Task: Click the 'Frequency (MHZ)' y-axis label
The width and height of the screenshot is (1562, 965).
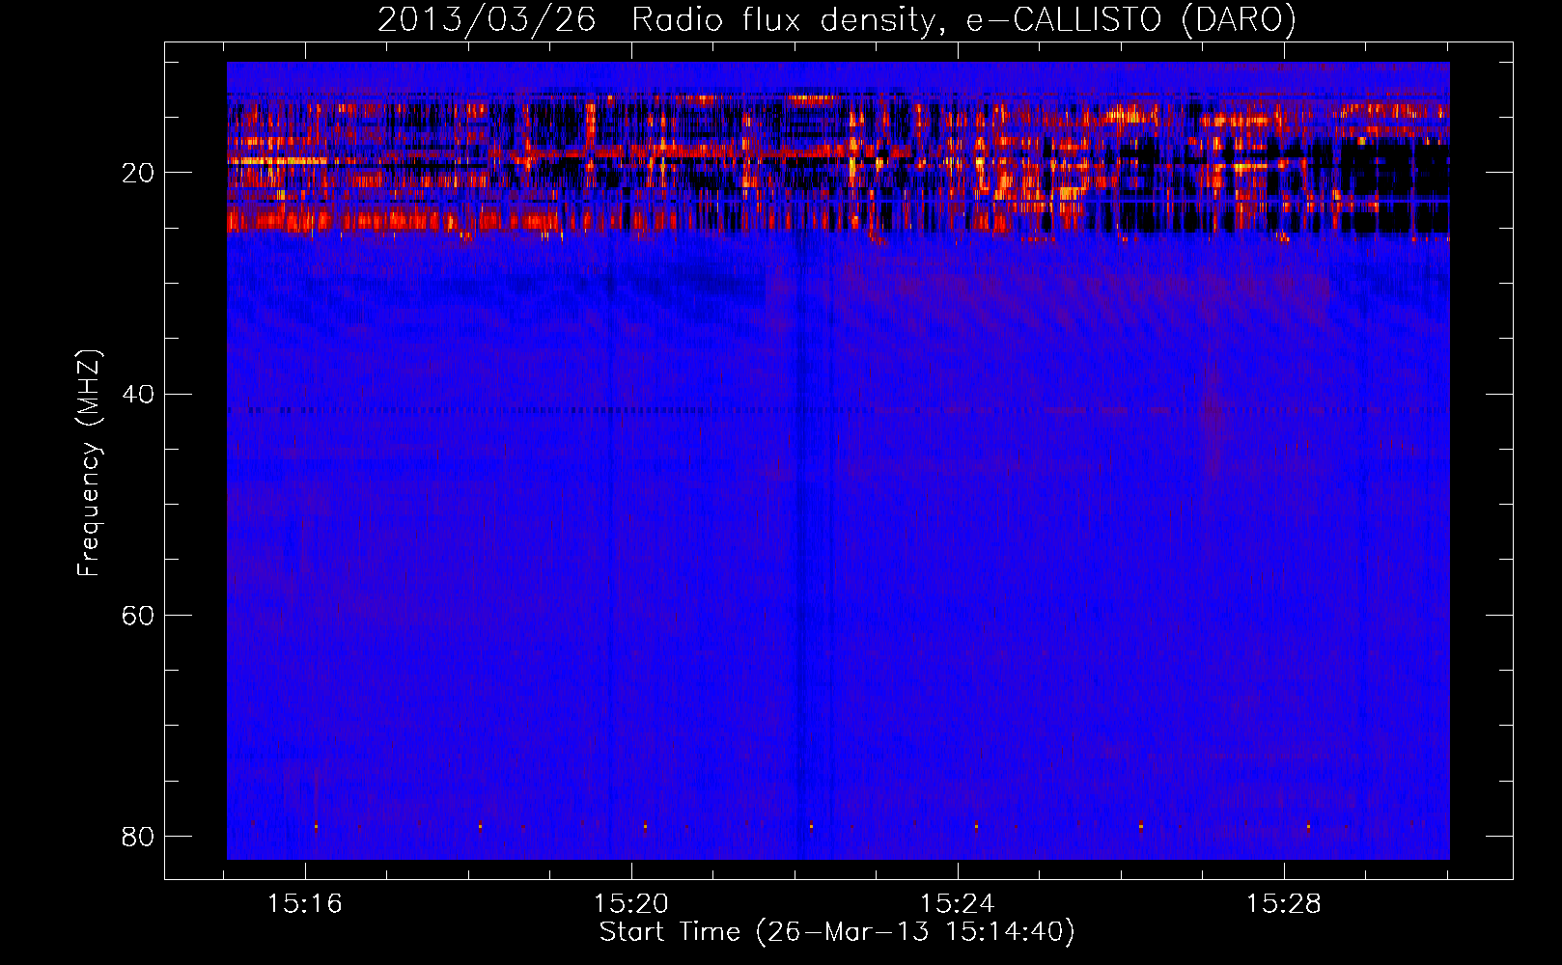Action: [x=89, y=463]
